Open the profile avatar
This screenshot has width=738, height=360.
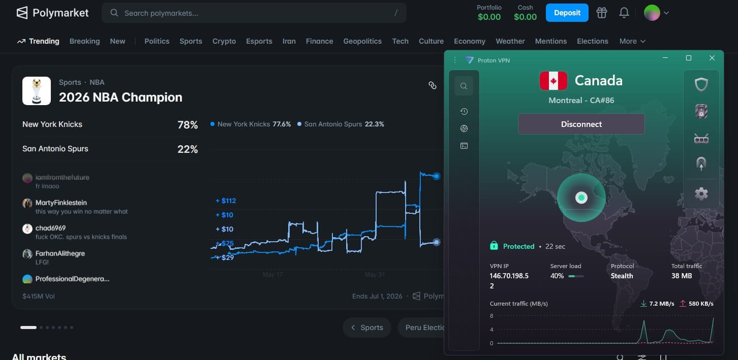click(652, 13)
